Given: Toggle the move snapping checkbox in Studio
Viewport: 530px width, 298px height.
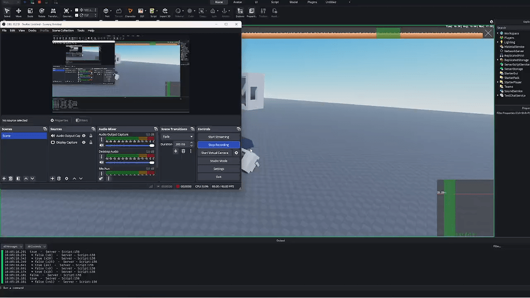Looking at the screenshot, I should (77, 10).
